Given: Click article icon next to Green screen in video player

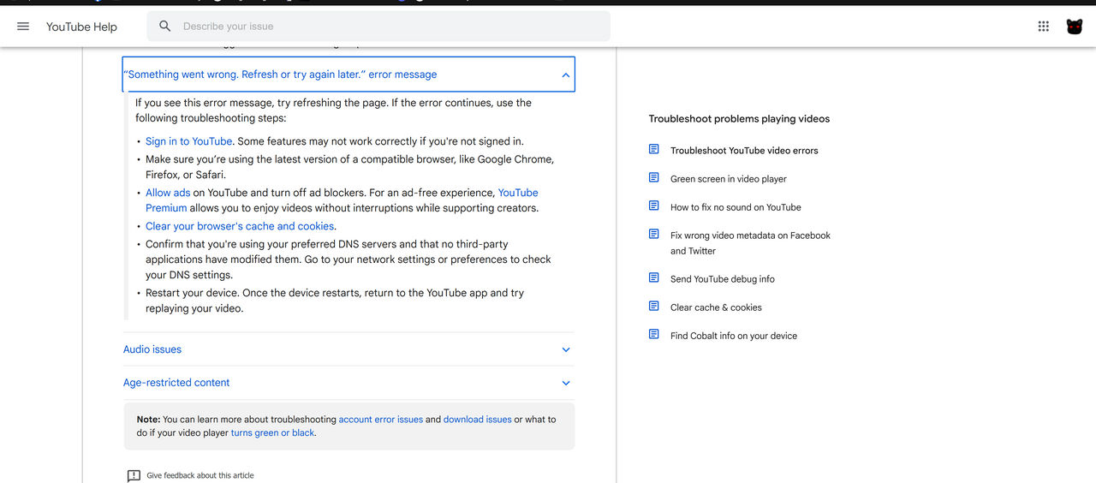Looking at the screenshot, I should 653,178.
